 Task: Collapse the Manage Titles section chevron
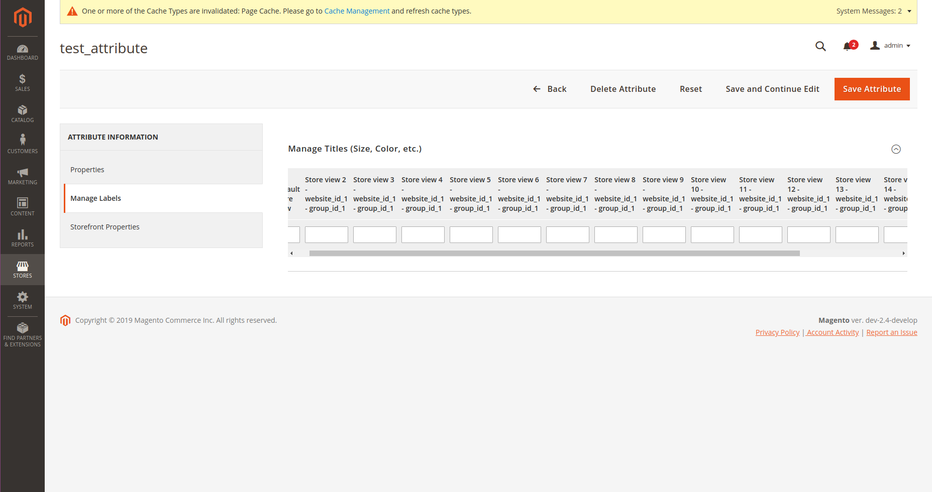click(896, 149)
